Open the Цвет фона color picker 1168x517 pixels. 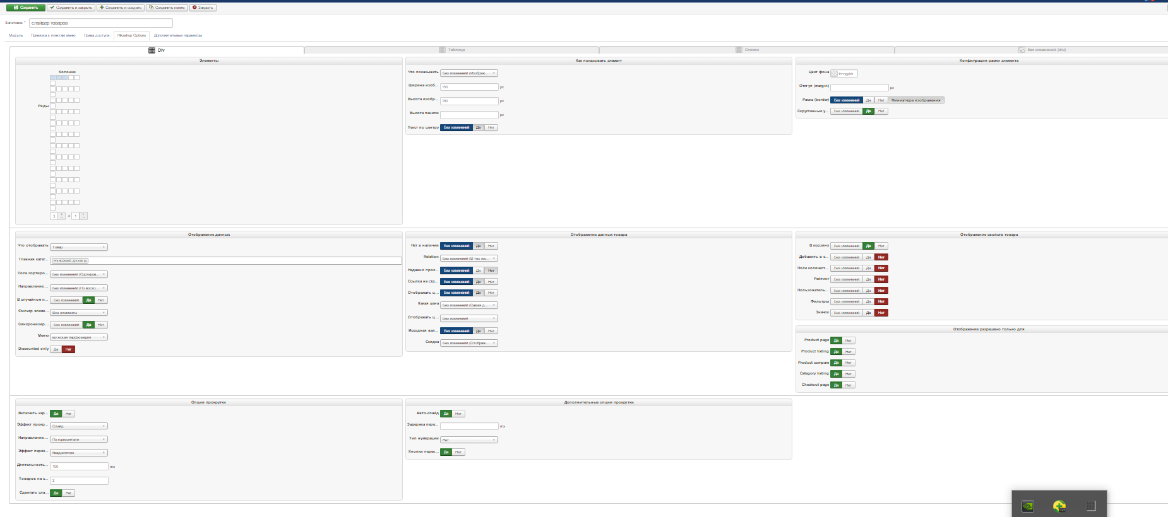click(834, 74)
